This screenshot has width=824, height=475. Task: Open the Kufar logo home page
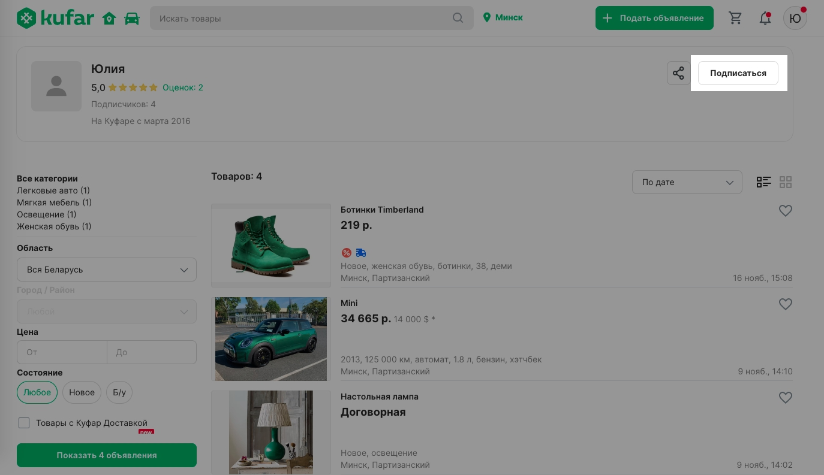tap(55, 18)
